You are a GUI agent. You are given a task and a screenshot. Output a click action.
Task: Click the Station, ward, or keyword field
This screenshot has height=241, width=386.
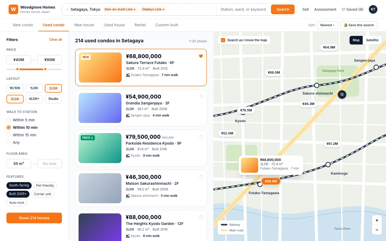point(243,9)
